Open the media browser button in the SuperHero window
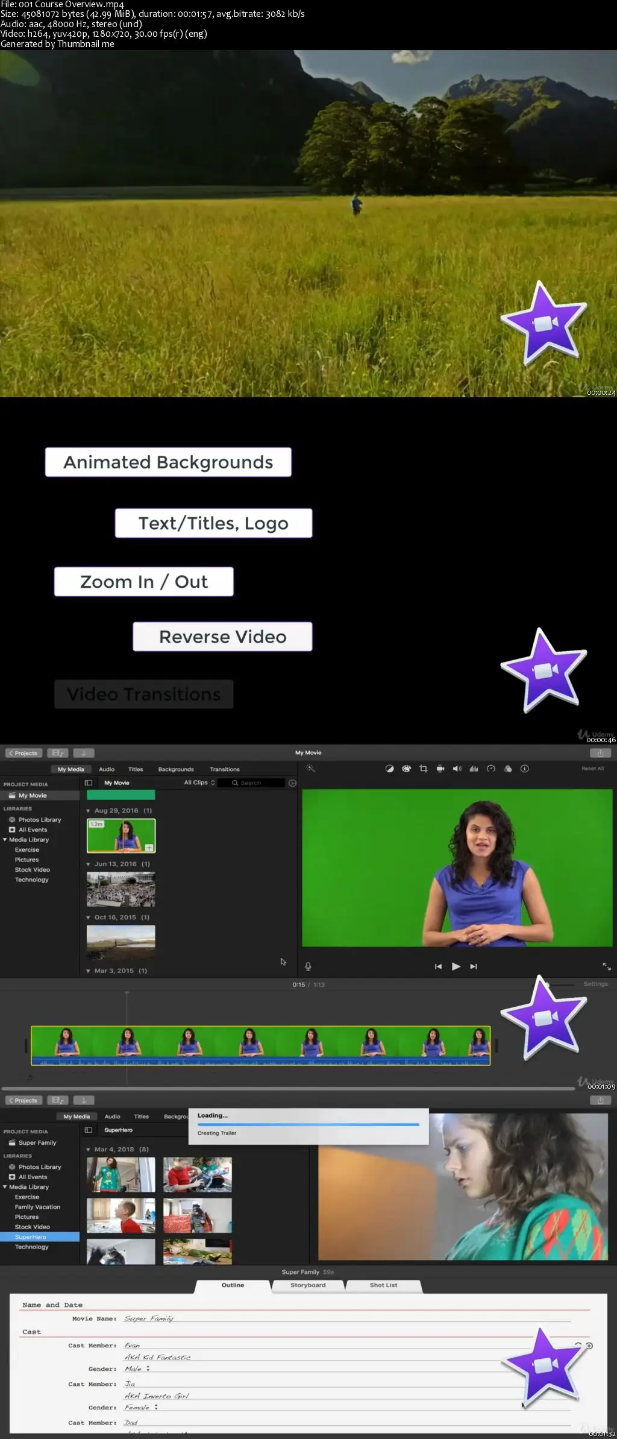The width and height of the screenshot is (617, 1439). click(x=58, y=1100)
